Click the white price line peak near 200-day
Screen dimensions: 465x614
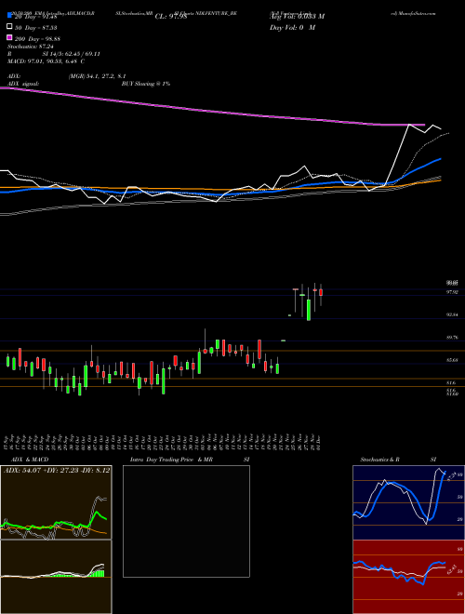tap(409, 125)
